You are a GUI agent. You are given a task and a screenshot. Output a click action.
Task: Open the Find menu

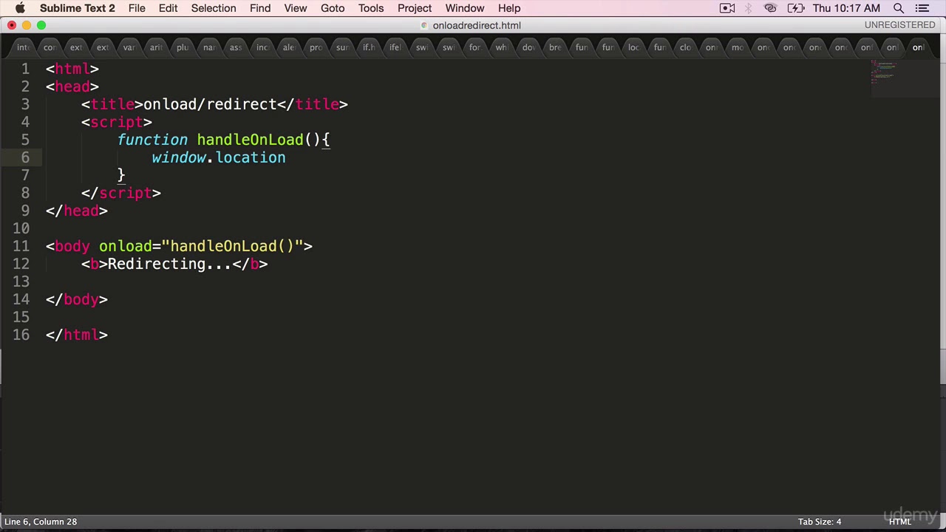tap(260, 8)
